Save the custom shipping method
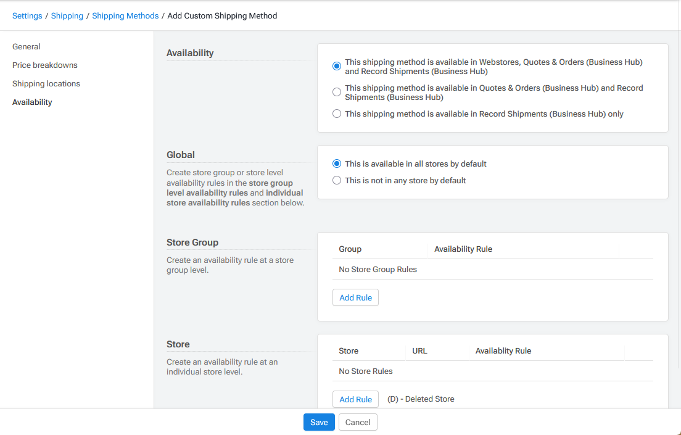This screenshot has height=435, width=681. click(319, 422)
